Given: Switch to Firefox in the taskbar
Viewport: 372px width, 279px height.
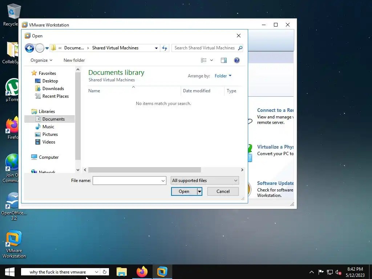Looking at the screenshot, I should click(142, 272).
